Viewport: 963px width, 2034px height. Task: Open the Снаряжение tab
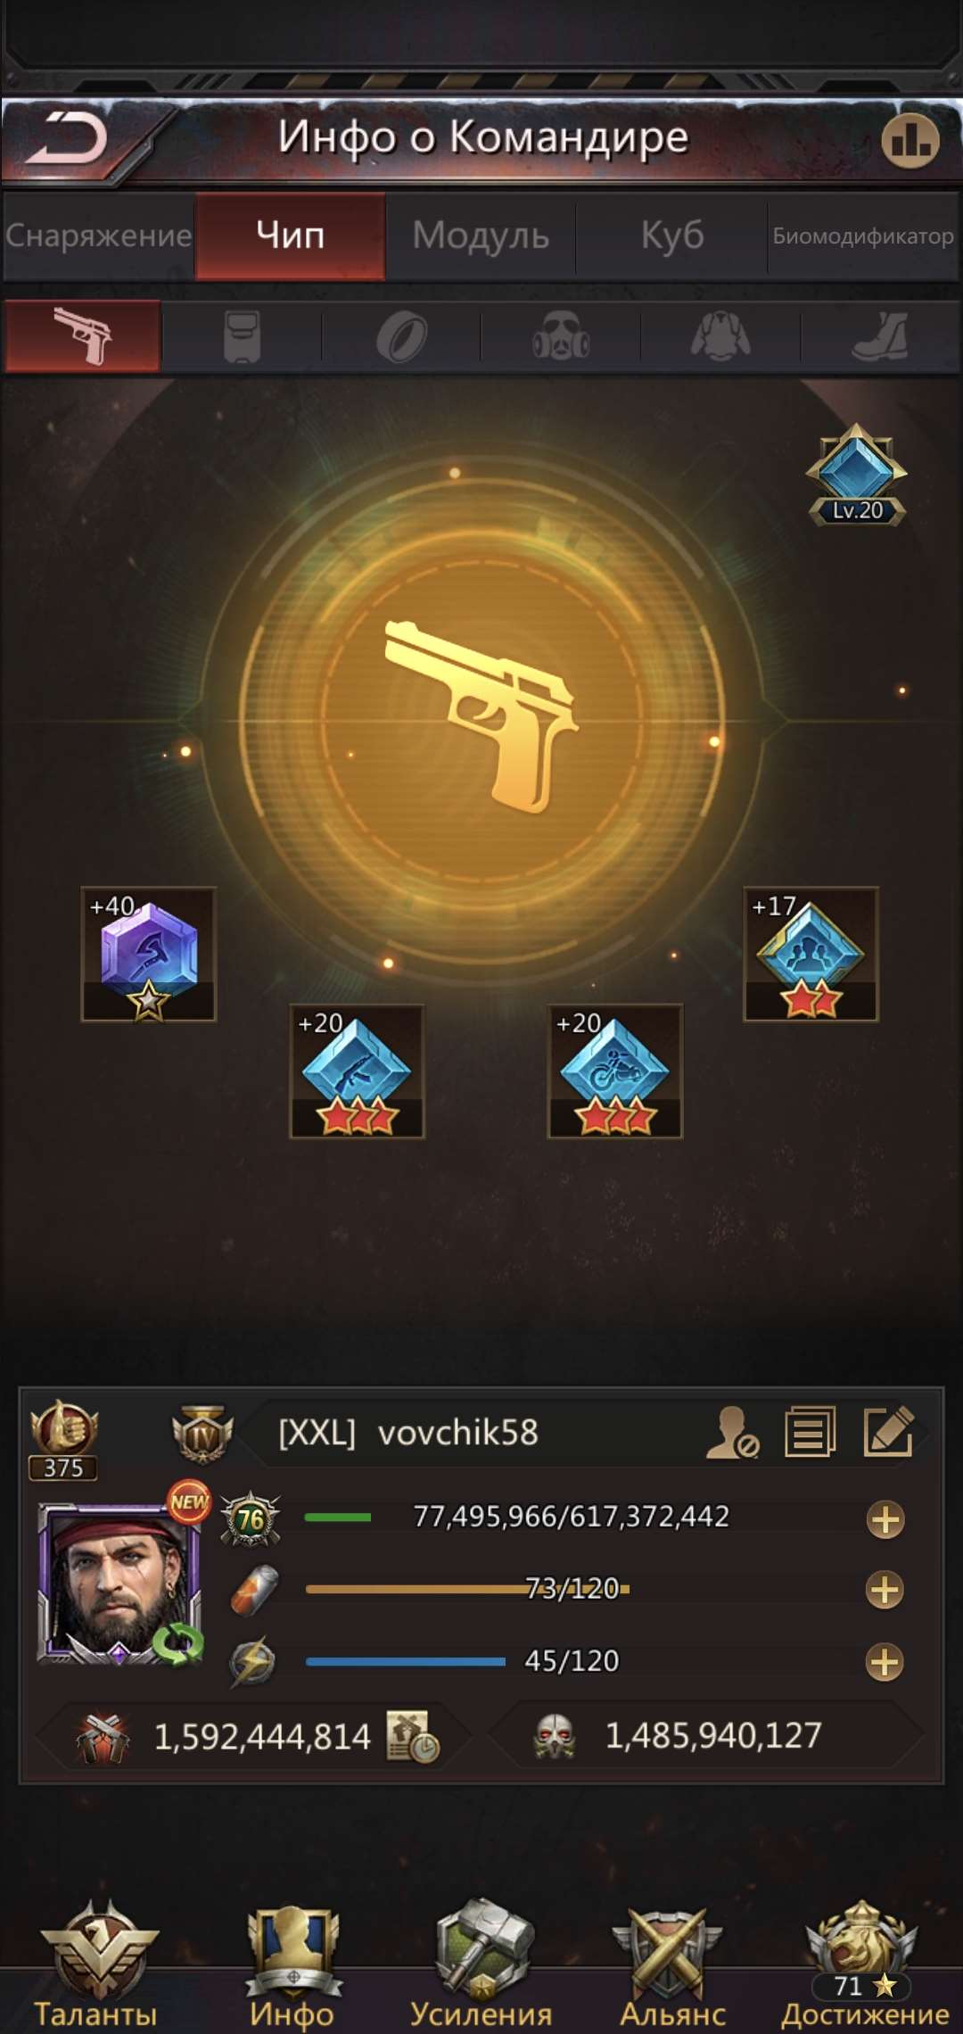click(x=98, y=236)
